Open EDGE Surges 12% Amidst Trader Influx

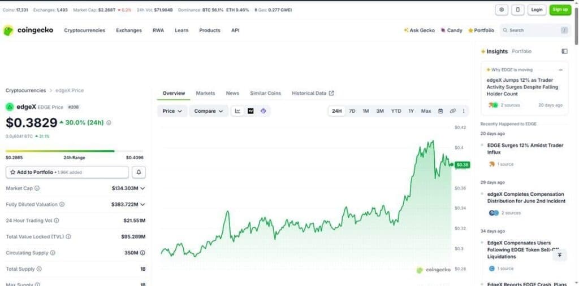click(525, 148)
